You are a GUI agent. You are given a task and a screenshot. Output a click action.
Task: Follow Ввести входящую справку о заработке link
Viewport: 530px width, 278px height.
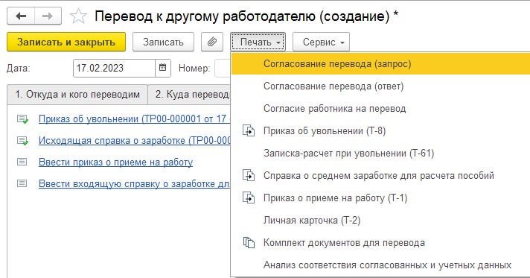point(134,184)
